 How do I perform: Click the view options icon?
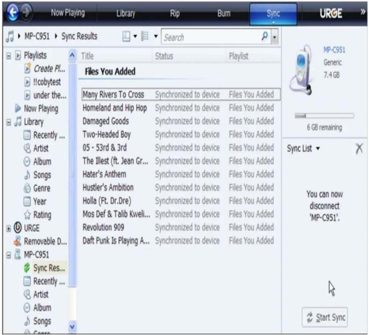coord(145,36)
